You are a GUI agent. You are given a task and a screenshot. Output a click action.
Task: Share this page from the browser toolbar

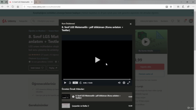pyautogui.click(x=188, y=7)
